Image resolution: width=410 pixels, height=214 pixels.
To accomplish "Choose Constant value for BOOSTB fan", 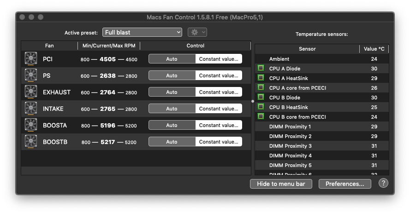I will coord(219,142).
